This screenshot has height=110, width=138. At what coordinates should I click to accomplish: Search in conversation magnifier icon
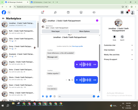(x=122, y=37)
